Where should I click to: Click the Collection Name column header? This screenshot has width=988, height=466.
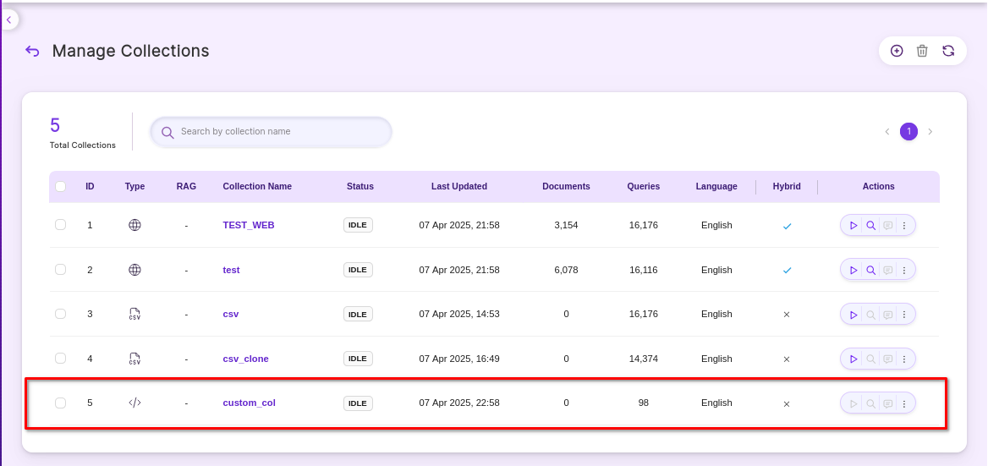pos(257,186)
